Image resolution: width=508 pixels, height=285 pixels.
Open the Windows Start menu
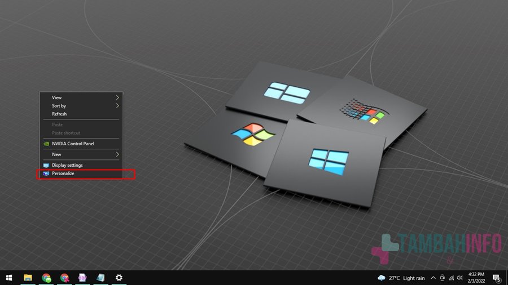[9, 278]
